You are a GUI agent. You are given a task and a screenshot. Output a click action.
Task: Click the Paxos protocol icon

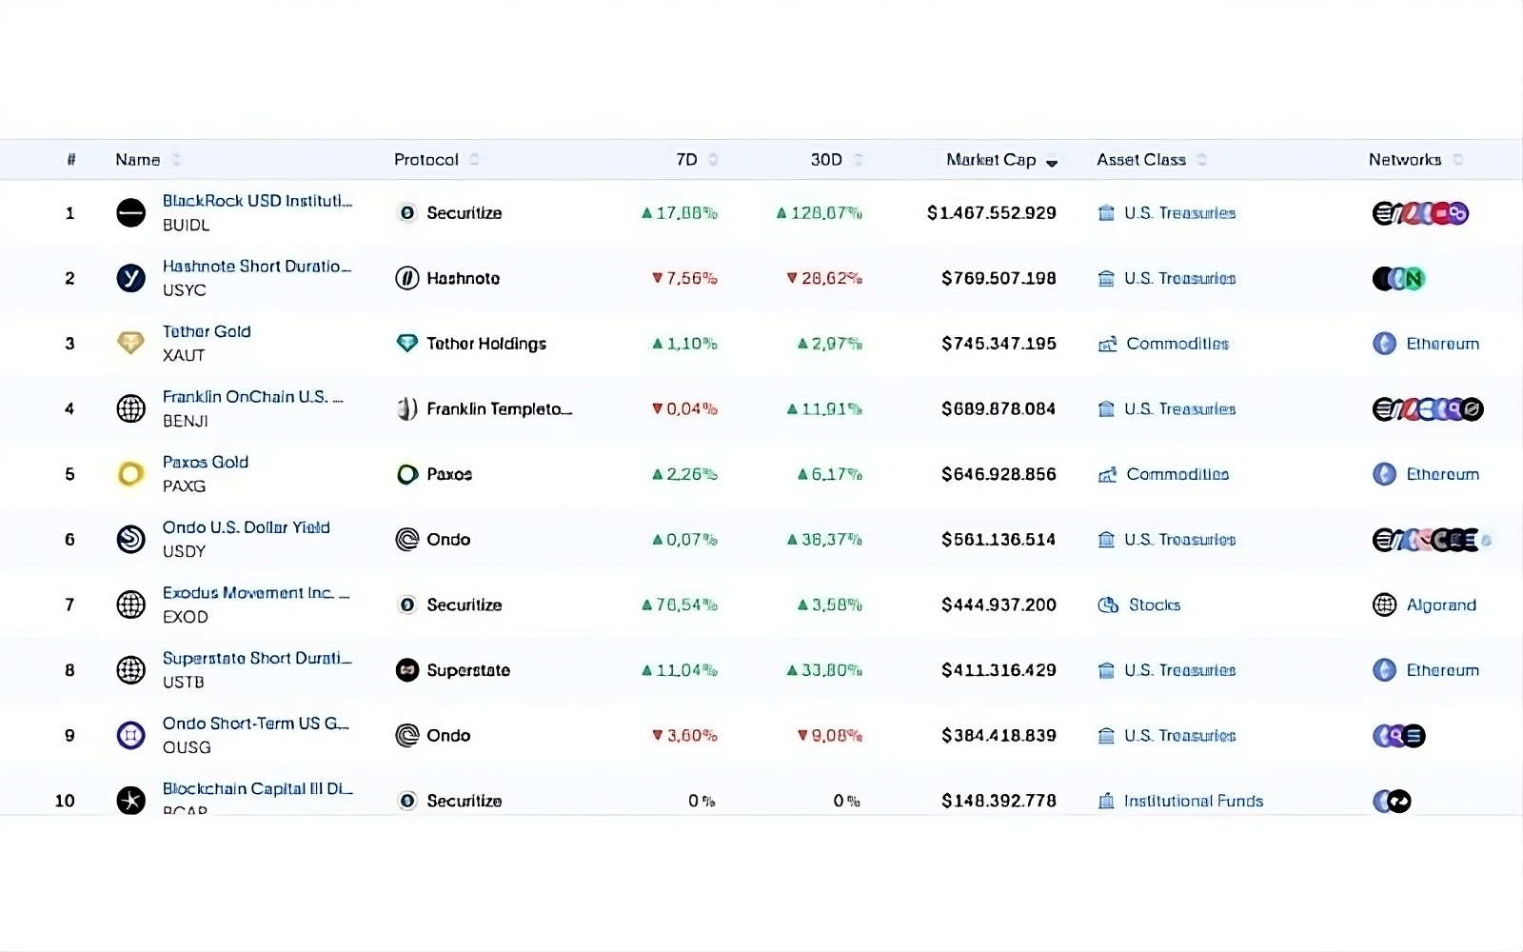tap(407, 474)
